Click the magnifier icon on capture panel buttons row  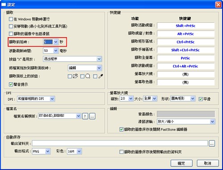pos(88,76)
